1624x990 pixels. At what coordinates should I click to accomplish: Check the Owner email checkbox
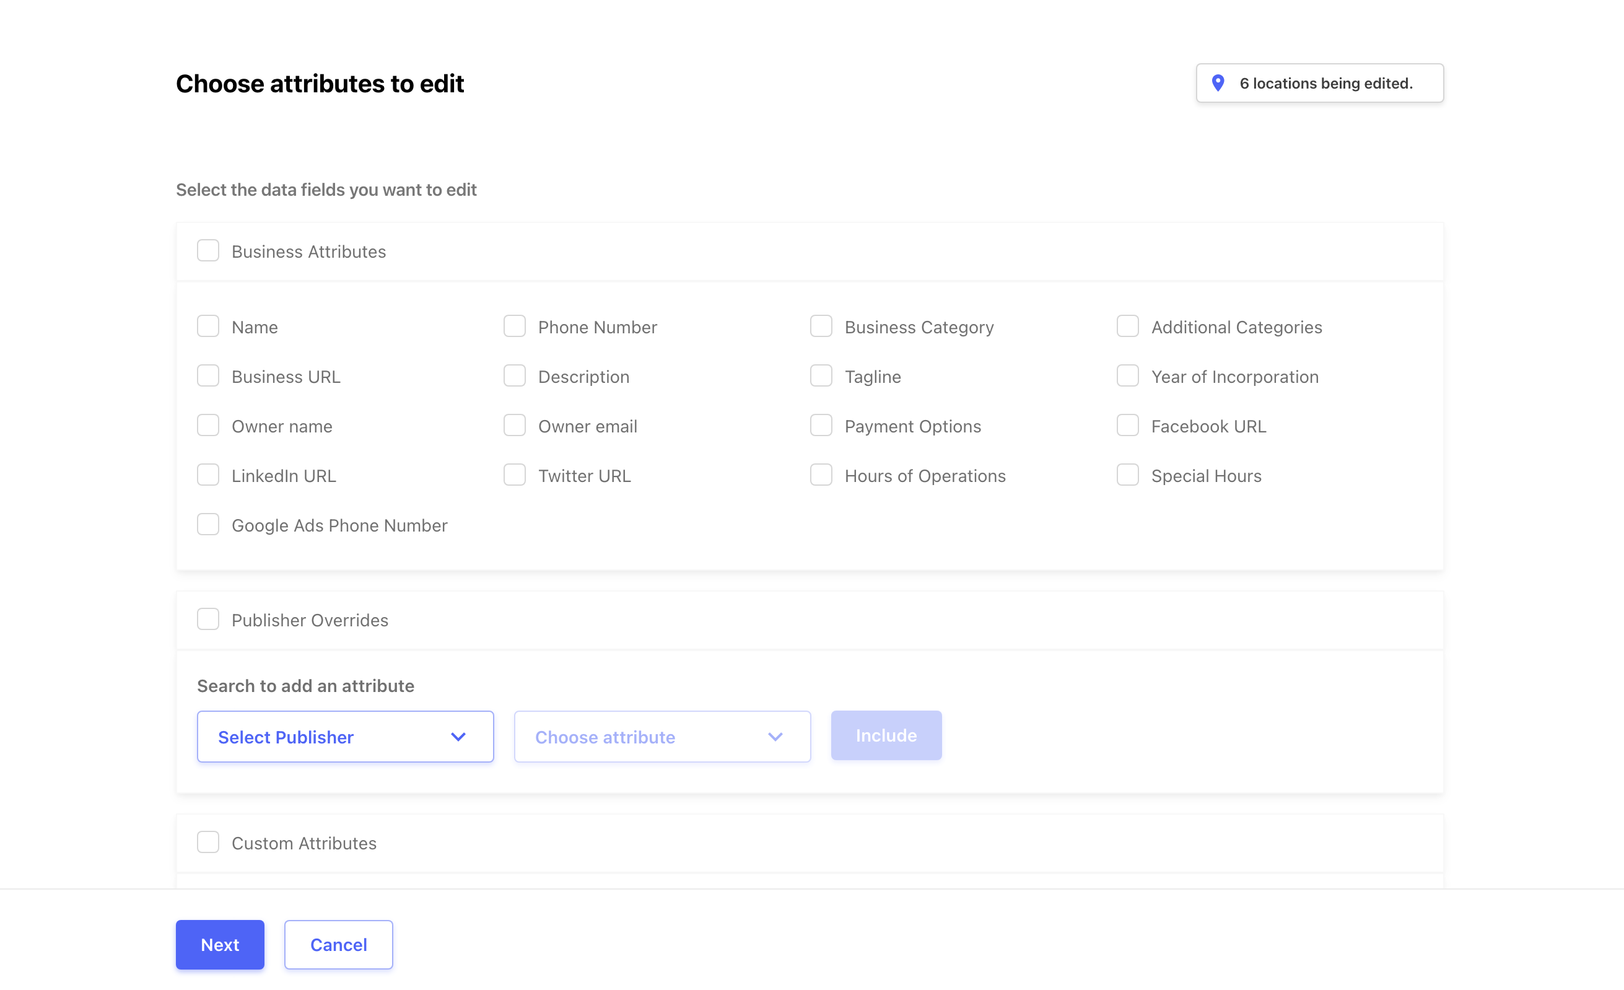[x=515, y=425]
